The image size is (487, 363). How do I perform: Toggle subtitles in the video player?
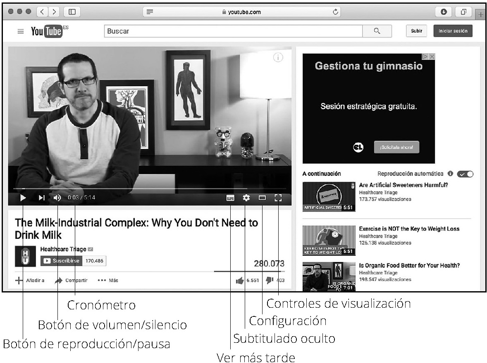[x=230, y=198]
